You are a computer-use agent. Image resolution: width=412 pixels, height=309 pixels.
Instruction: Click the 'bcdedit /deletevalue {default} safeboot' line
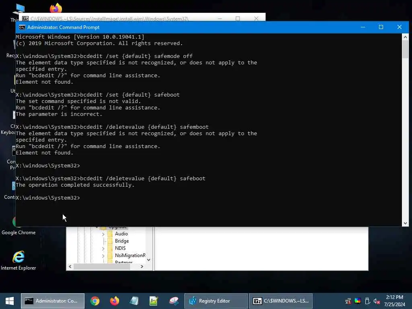pyautogui.click(x=143, y=178)
